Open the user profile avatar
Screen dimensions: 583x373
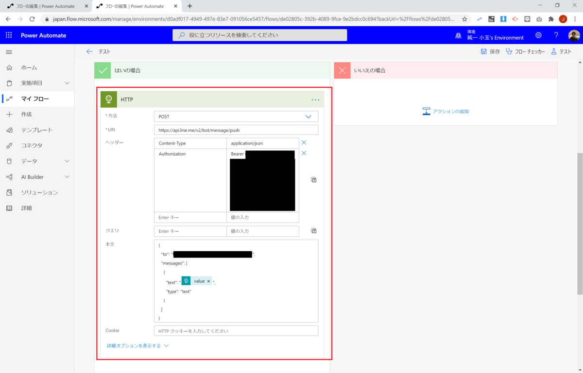[574, 35]
